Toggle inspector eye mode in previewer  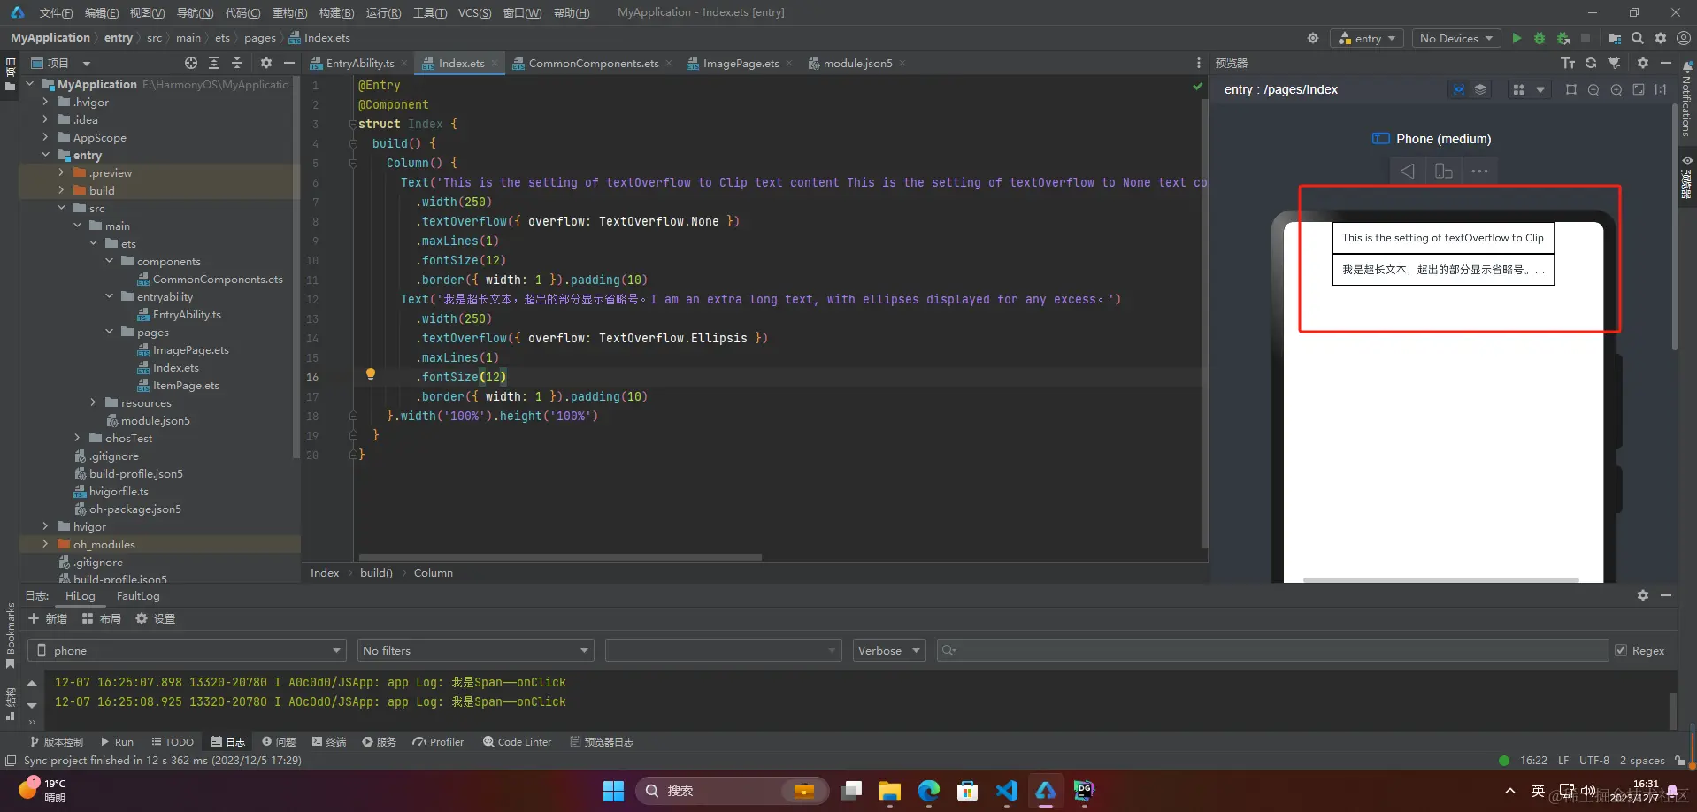tap(1459, 89)
